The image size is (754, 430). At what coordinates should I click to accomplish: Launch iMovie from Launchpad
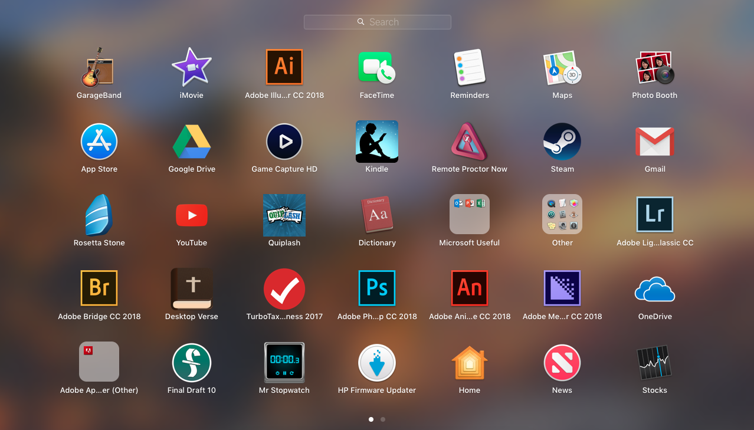pos(192,68)
